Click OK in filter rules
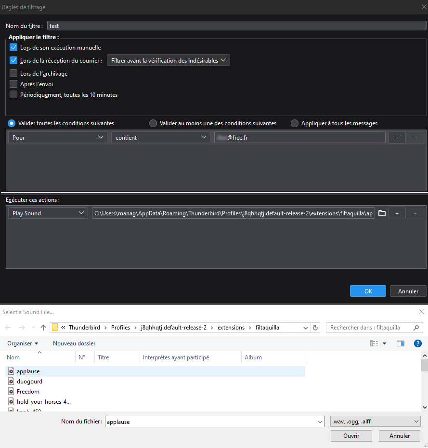Screen dimensions: 428x448 [x=368, y=291]
